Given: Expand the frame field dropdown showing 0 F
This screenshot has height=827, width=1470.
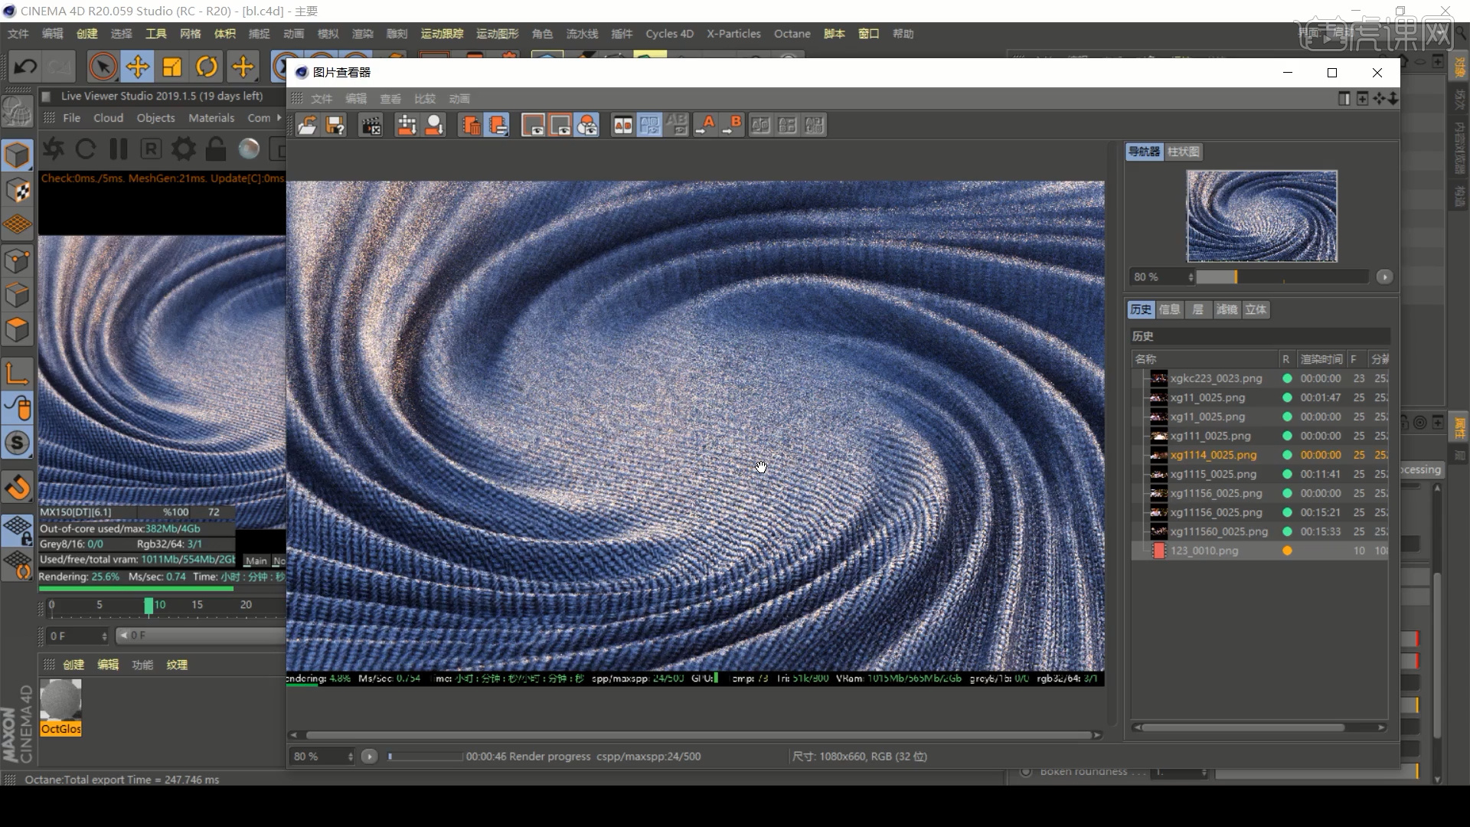Looking at the screenshot, I should pos(105,636).
